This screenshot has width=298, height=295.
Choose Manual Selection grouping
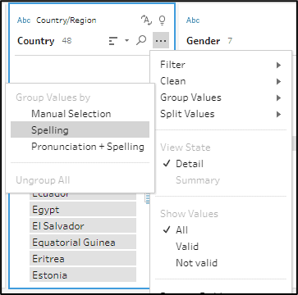click(x=80, y=114)
